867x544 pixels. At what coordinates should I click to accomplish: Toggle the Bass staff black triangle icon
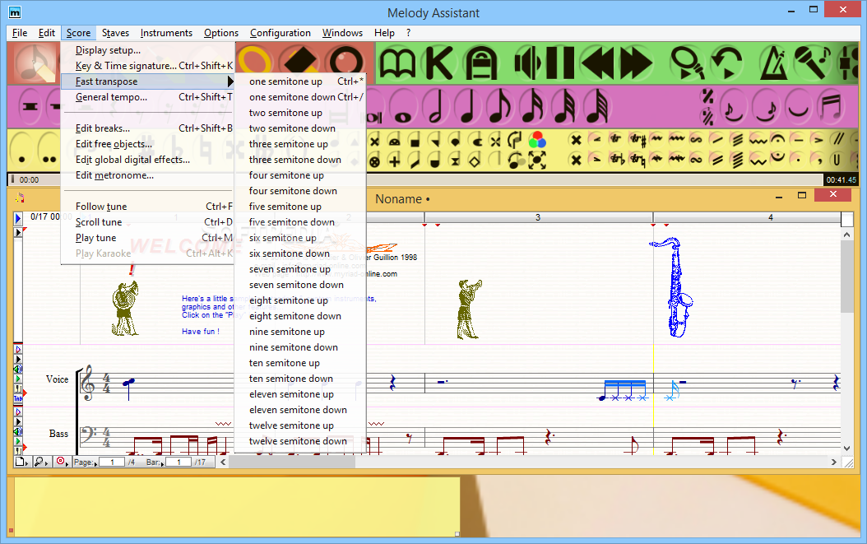(18, 421)
